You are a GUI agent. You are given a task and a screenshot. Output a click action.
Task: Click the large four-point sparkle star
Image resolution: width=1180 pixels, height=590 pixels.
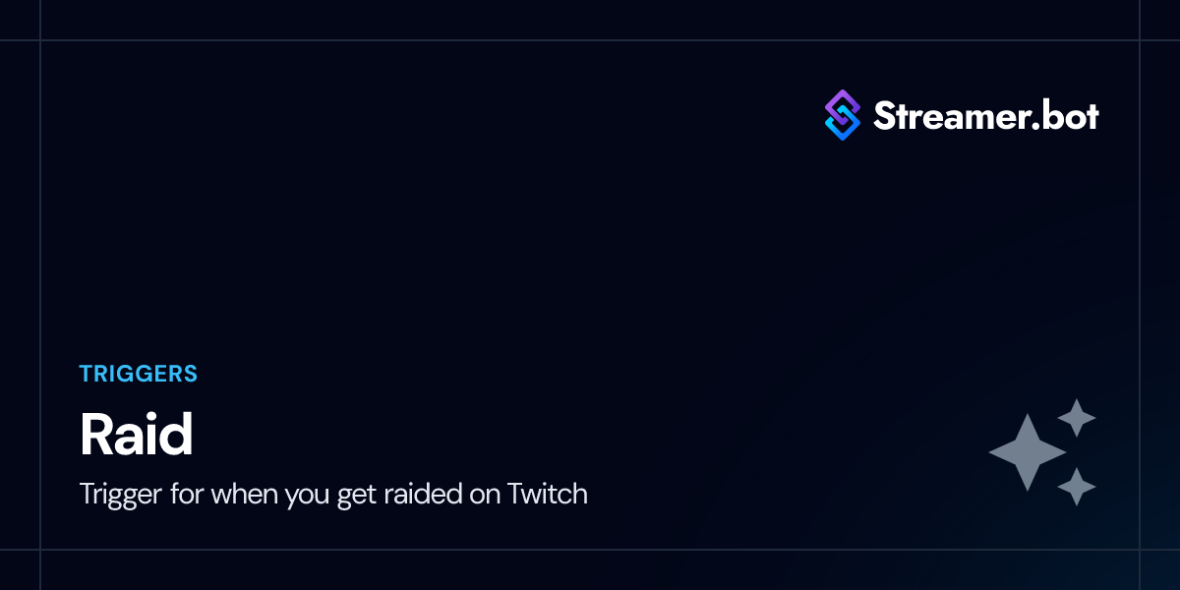point(1027,452)
